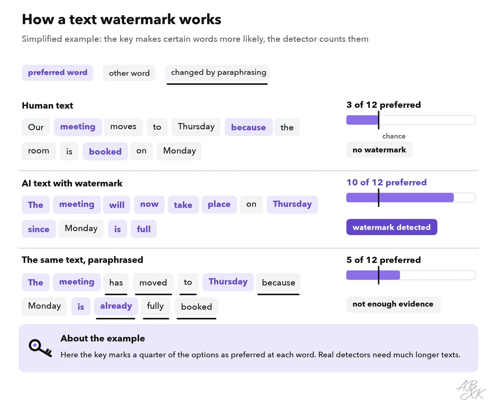The width and height of the screenshot is (497, 411).
Task: Click the word chip 'now'
Action: click(149, 204)
